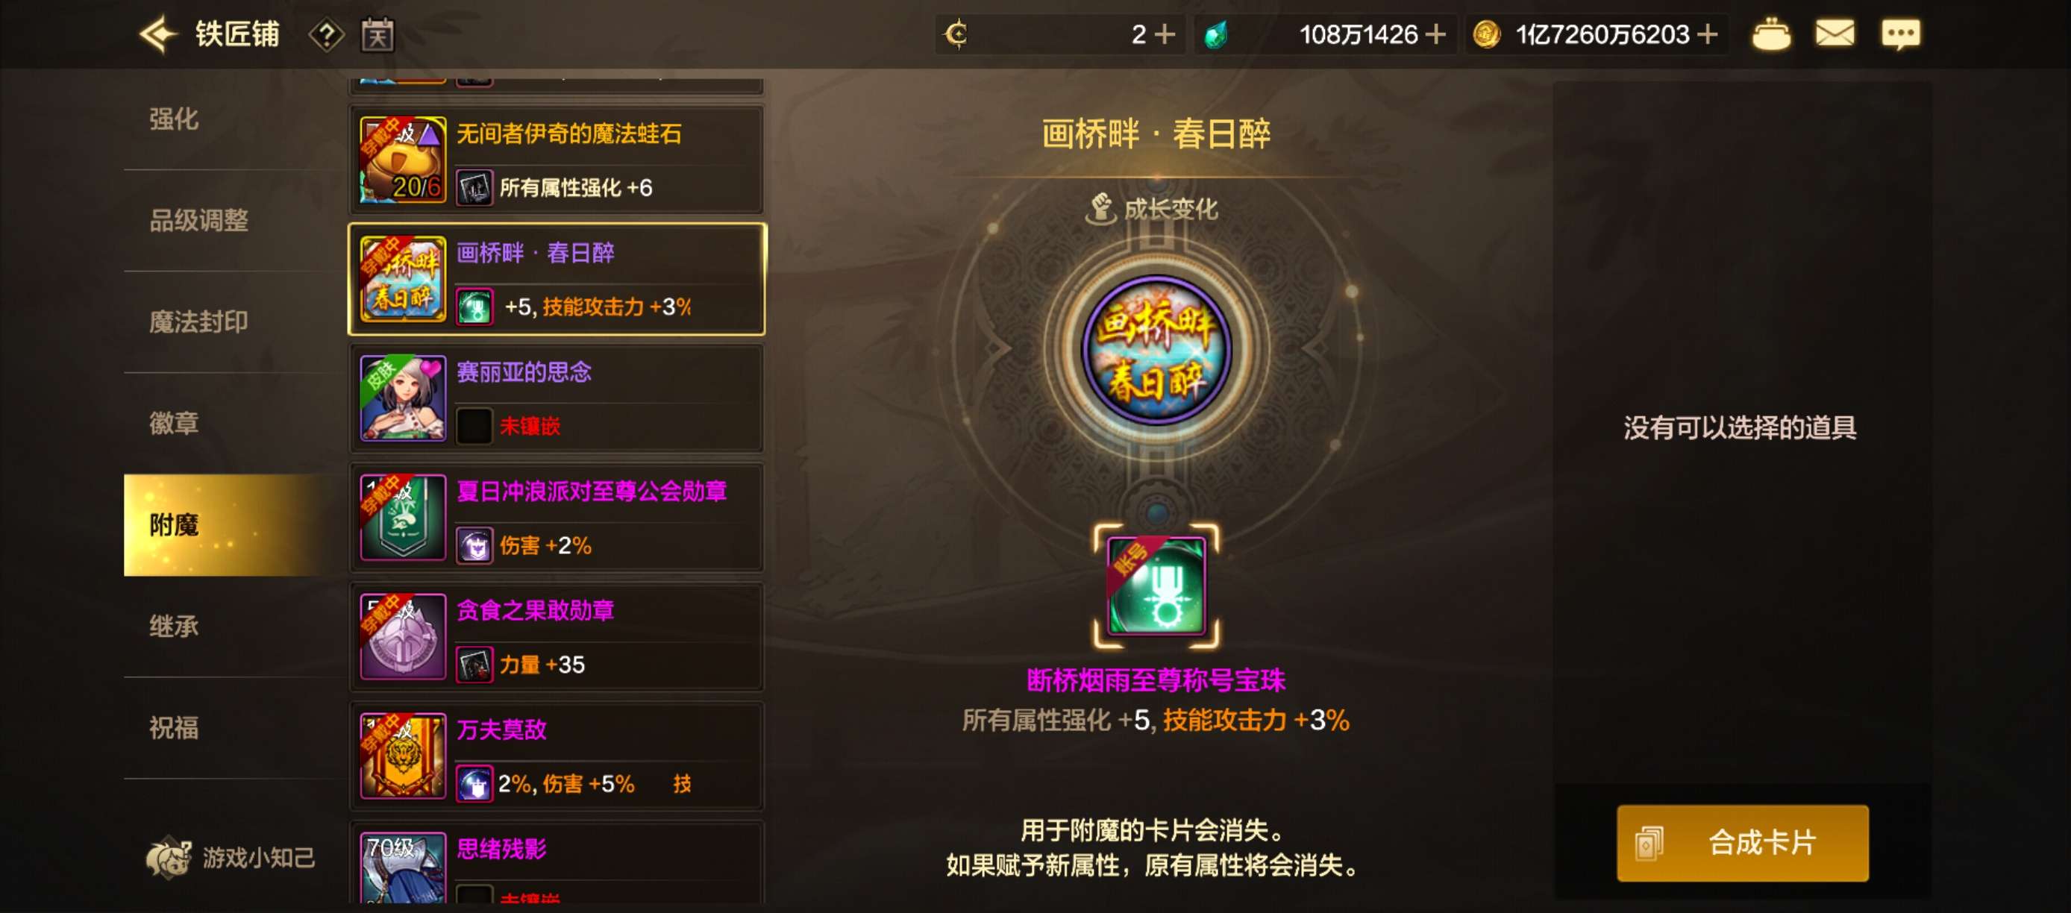Select the 断桥烟雨至尊称号宝珠 orb icon

click(x=1156, y=586)
